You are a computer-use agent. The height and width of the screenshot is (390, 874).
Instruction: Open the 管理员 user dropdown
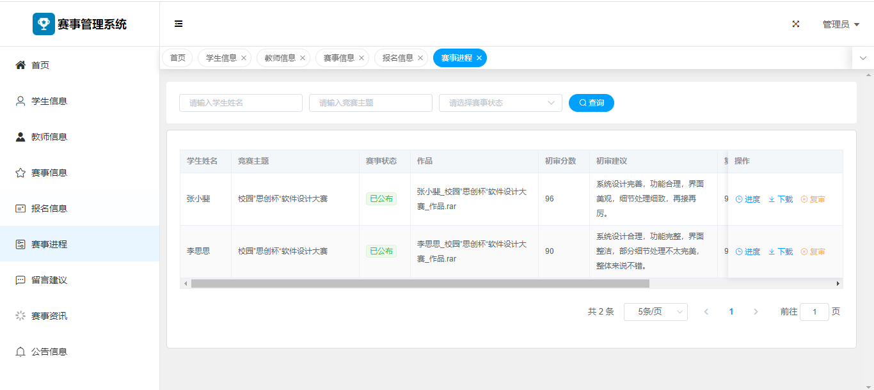(x=840, y=24)
